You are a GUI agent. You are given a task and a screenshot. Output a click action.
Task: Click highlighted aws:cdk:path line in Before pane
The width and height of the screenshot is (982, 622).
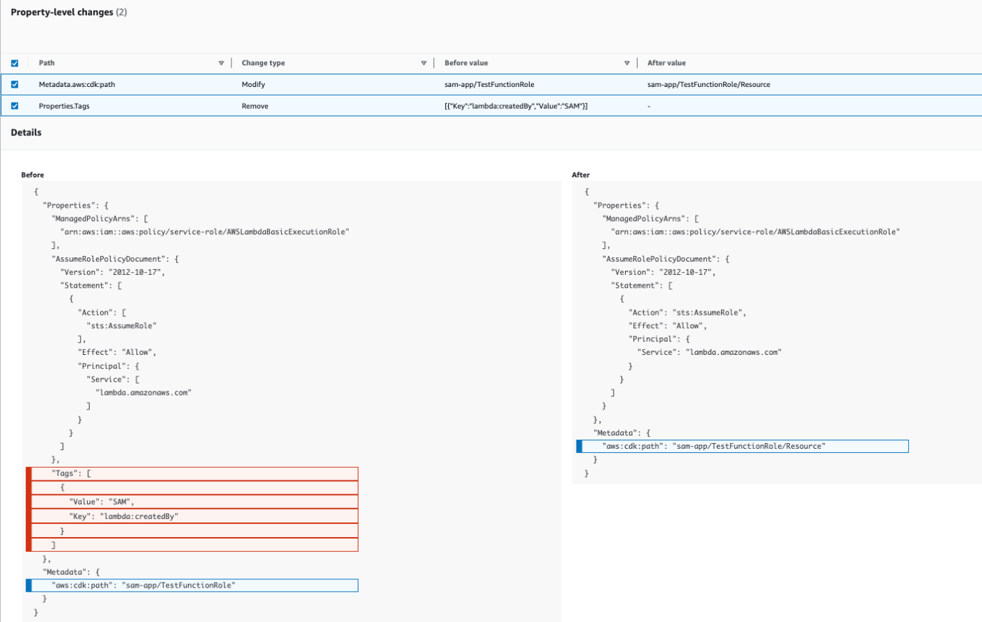pyautogui.click(x=192, y=585)
